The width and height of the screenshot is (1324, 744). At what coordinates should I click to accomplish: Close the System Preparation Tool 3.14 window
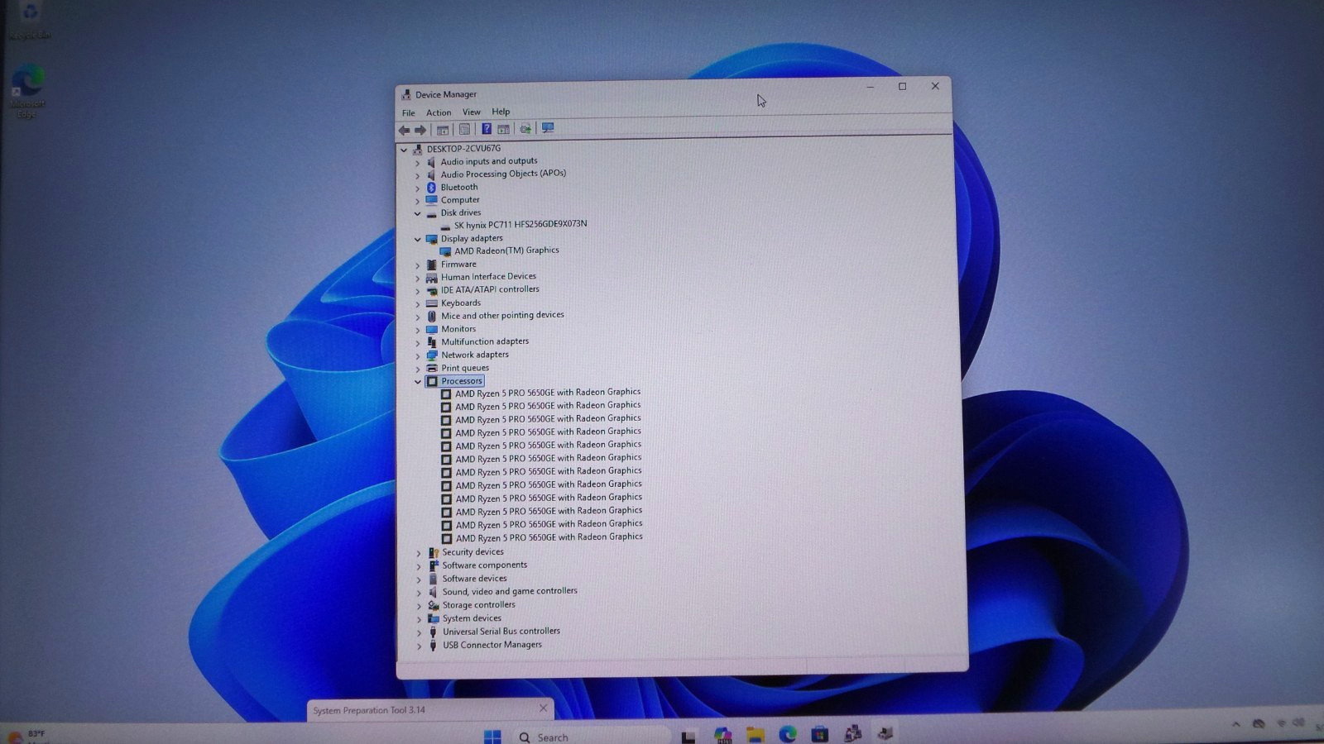(x=543, y=708)
